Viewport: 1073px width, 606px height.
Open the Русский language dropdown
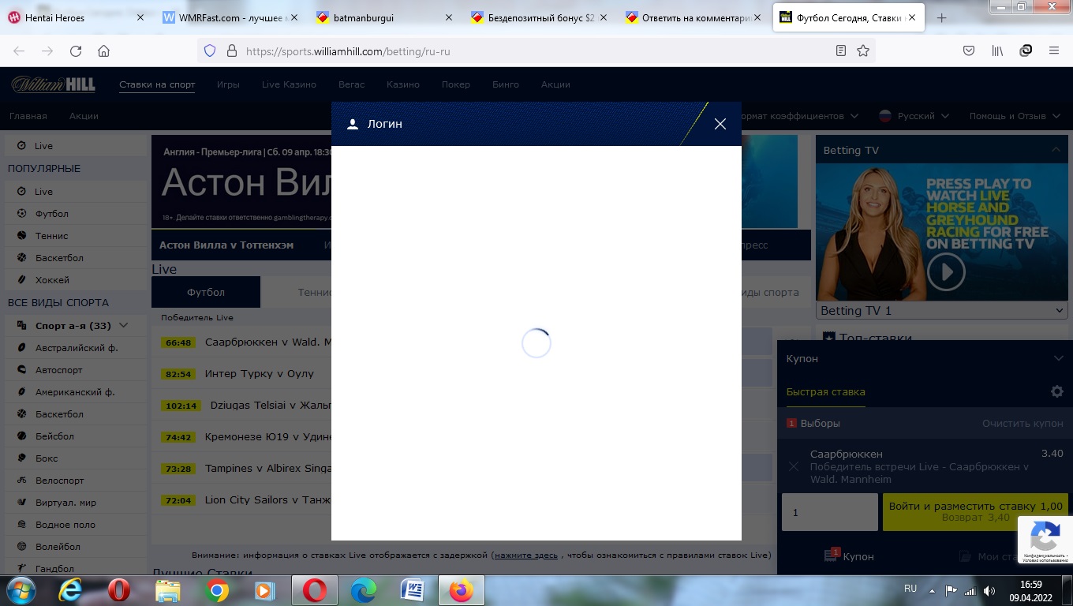(914, 116)
